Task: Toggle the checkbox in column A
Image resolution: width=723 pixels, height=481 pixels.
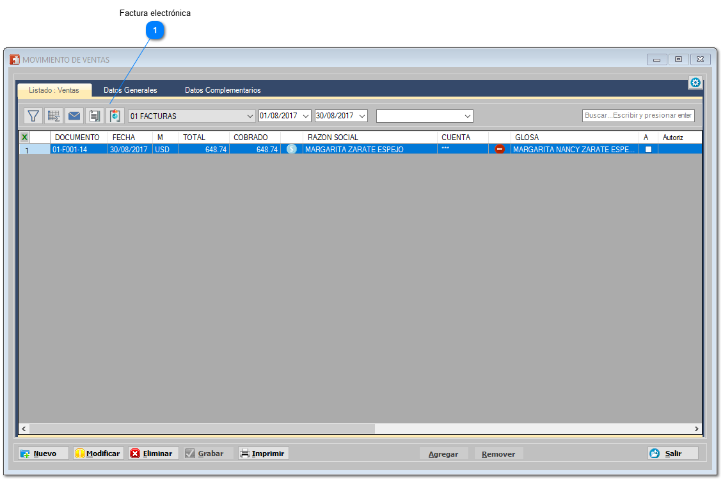Action: (648, 150)
